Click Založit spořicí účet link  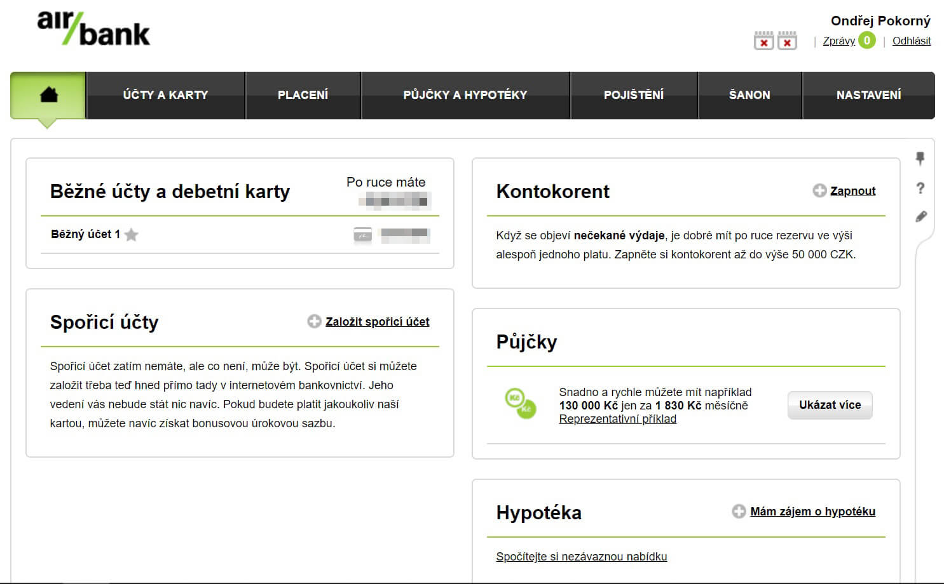(377, 322)
